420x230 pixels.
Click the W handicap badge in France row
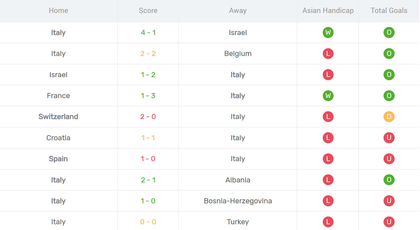click(x=328, y=96)
